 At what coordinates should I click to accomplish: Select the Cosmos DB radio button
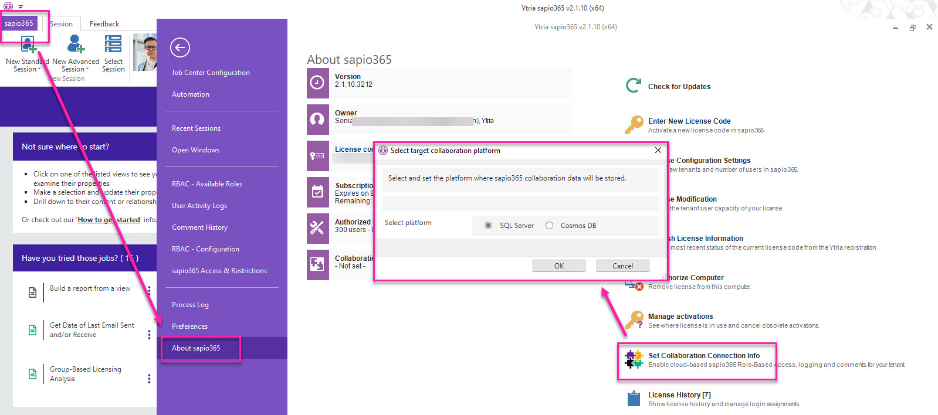click(x=549, y=226)
